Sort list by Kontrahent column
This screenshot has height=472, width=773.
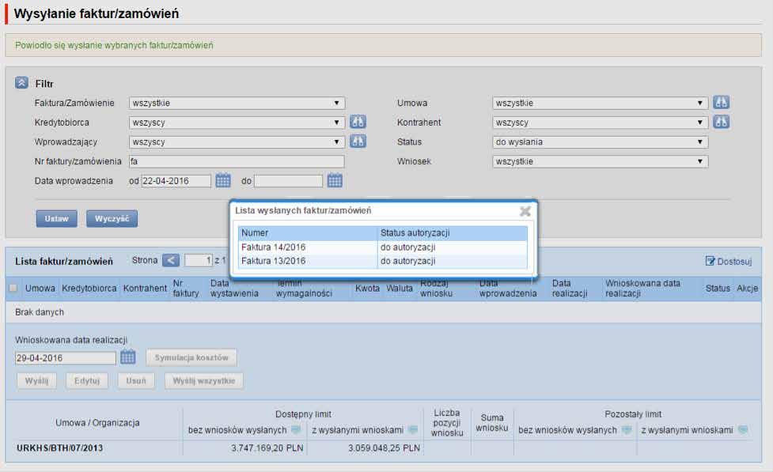tap(145, 289)
